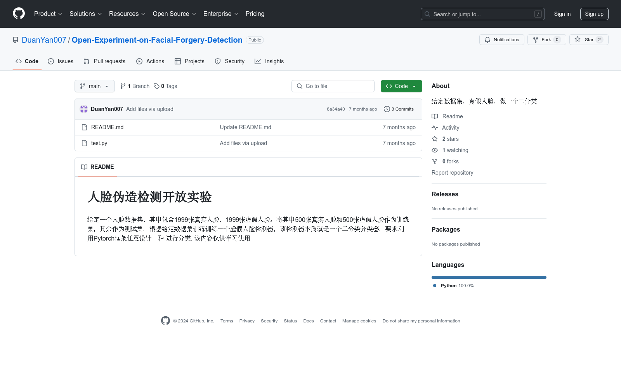Image resolution: width=621 pixels, height=388 pixels.
Task: Click the Sign up button
Action: (594, 14)
